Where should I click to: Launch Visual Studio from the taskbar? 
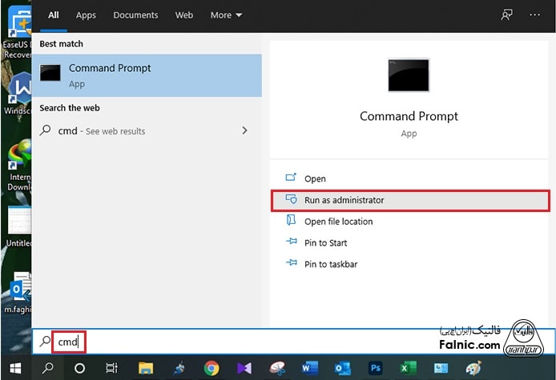[244, 368]
